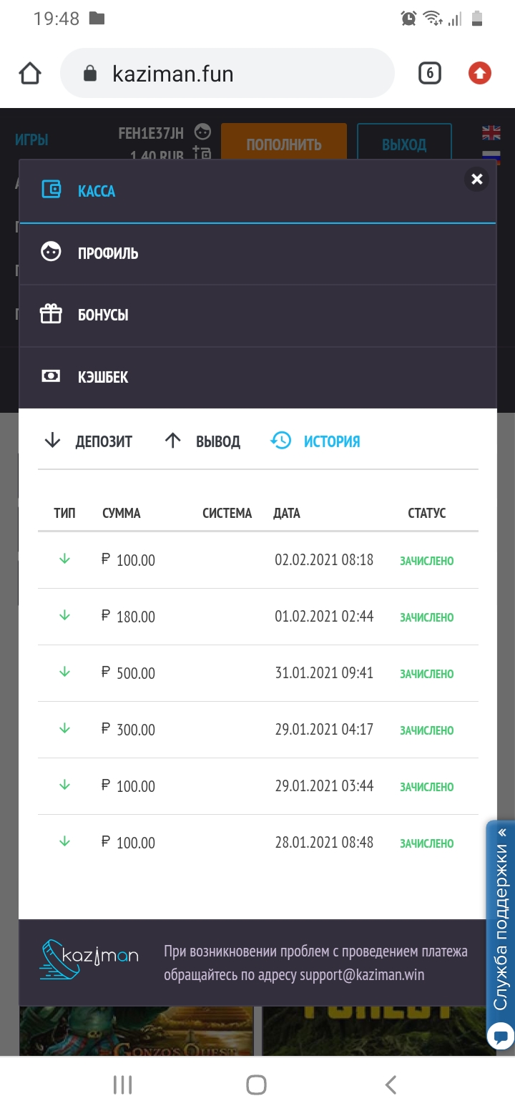This screenshot has width=515, height=1116.
Task: Tap the cash icon beside КЭШБЕК
Action: 51,376
